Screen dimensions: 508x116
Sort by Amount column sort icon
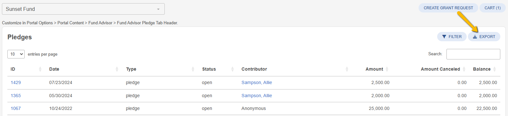(x=387, y=69)
